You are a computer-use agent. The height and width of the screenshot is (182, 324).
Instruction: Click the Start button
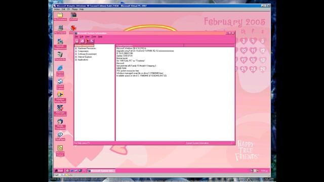pos(59,171)
